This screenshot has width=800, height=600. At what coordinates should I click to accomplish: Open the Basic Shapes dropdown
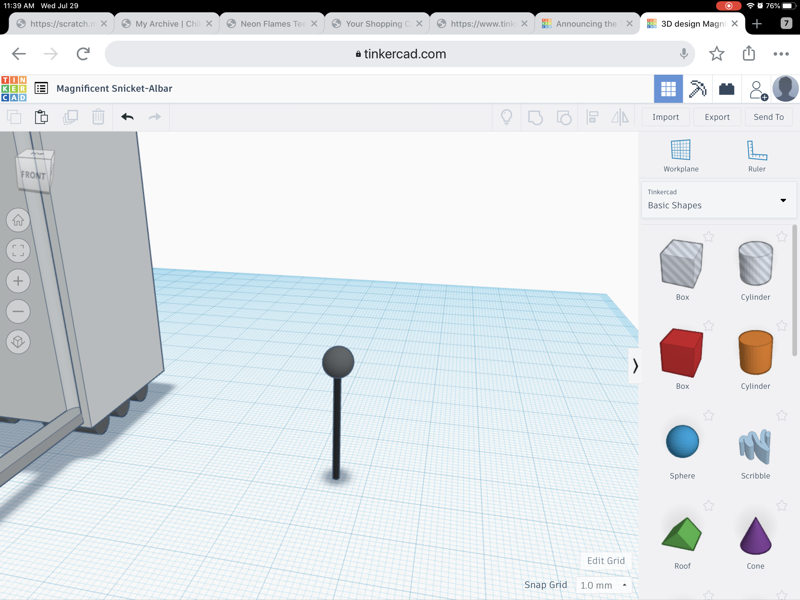coord(718,200)
